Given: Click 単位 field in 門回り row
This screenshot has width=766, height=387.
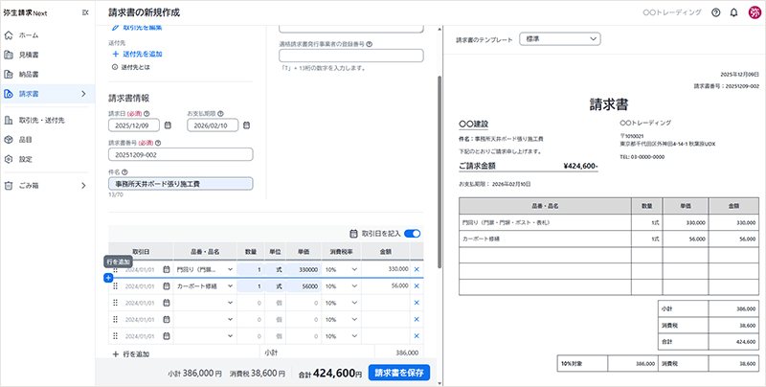Looking at the screenshot, I should click(x=275, y=269).
